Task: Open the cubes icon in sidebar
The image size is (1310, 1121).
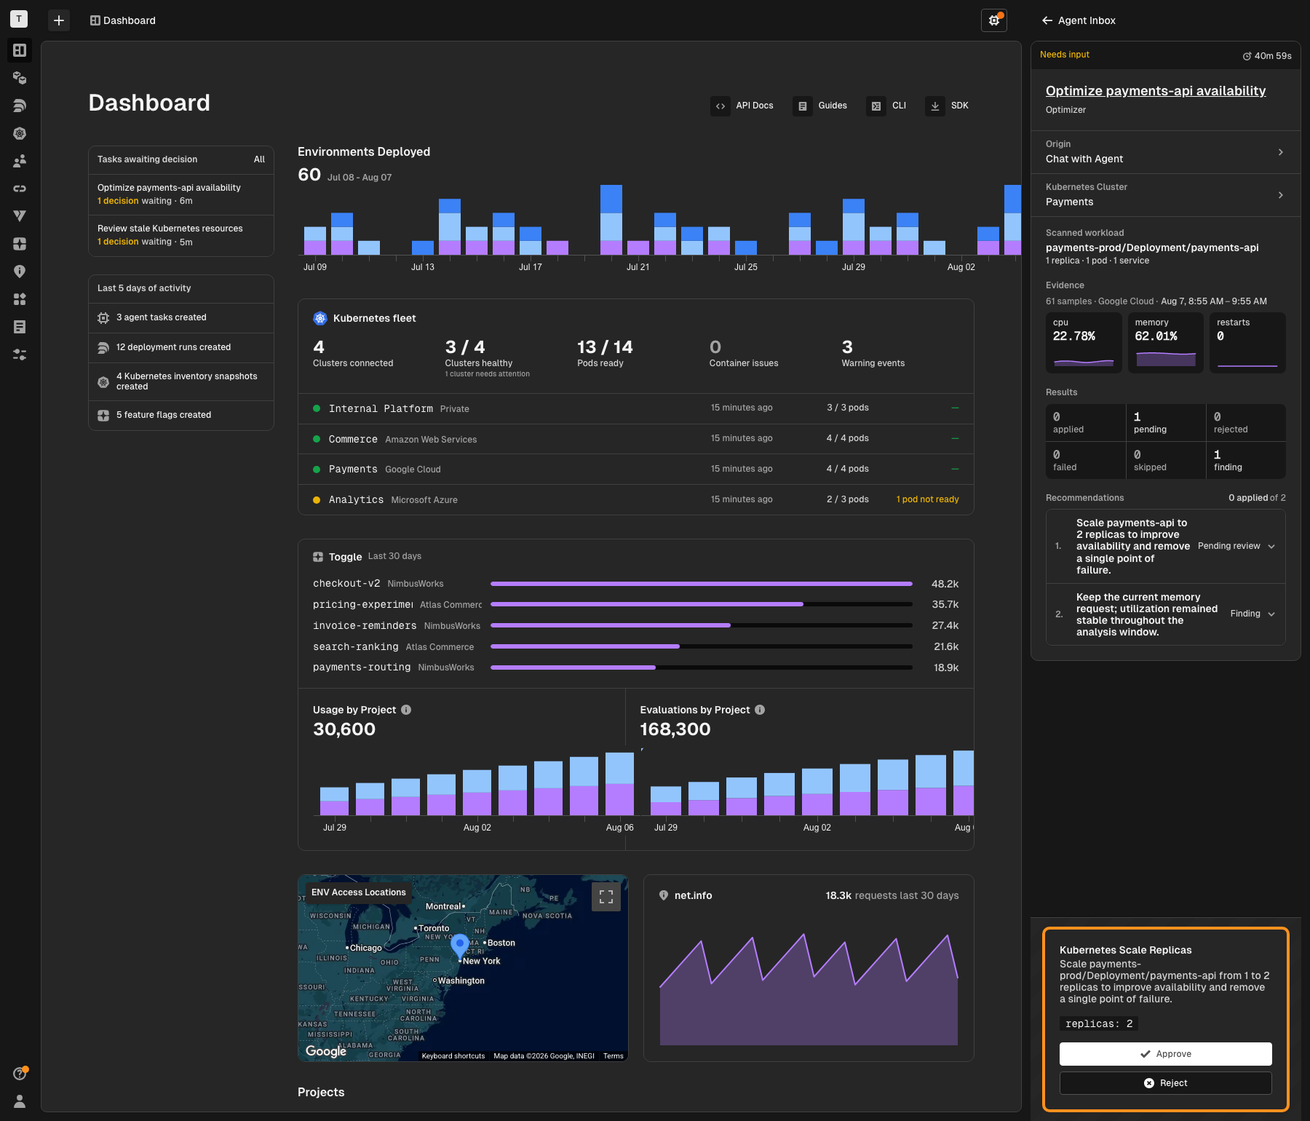Action: [20, 78]
